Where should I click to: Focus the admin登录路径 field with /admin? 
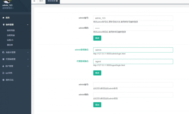tap(133, 50)
